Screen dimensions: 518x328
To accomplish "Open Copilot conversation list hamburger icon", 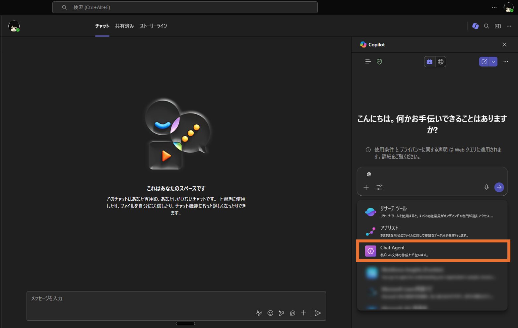I will 368,62.
